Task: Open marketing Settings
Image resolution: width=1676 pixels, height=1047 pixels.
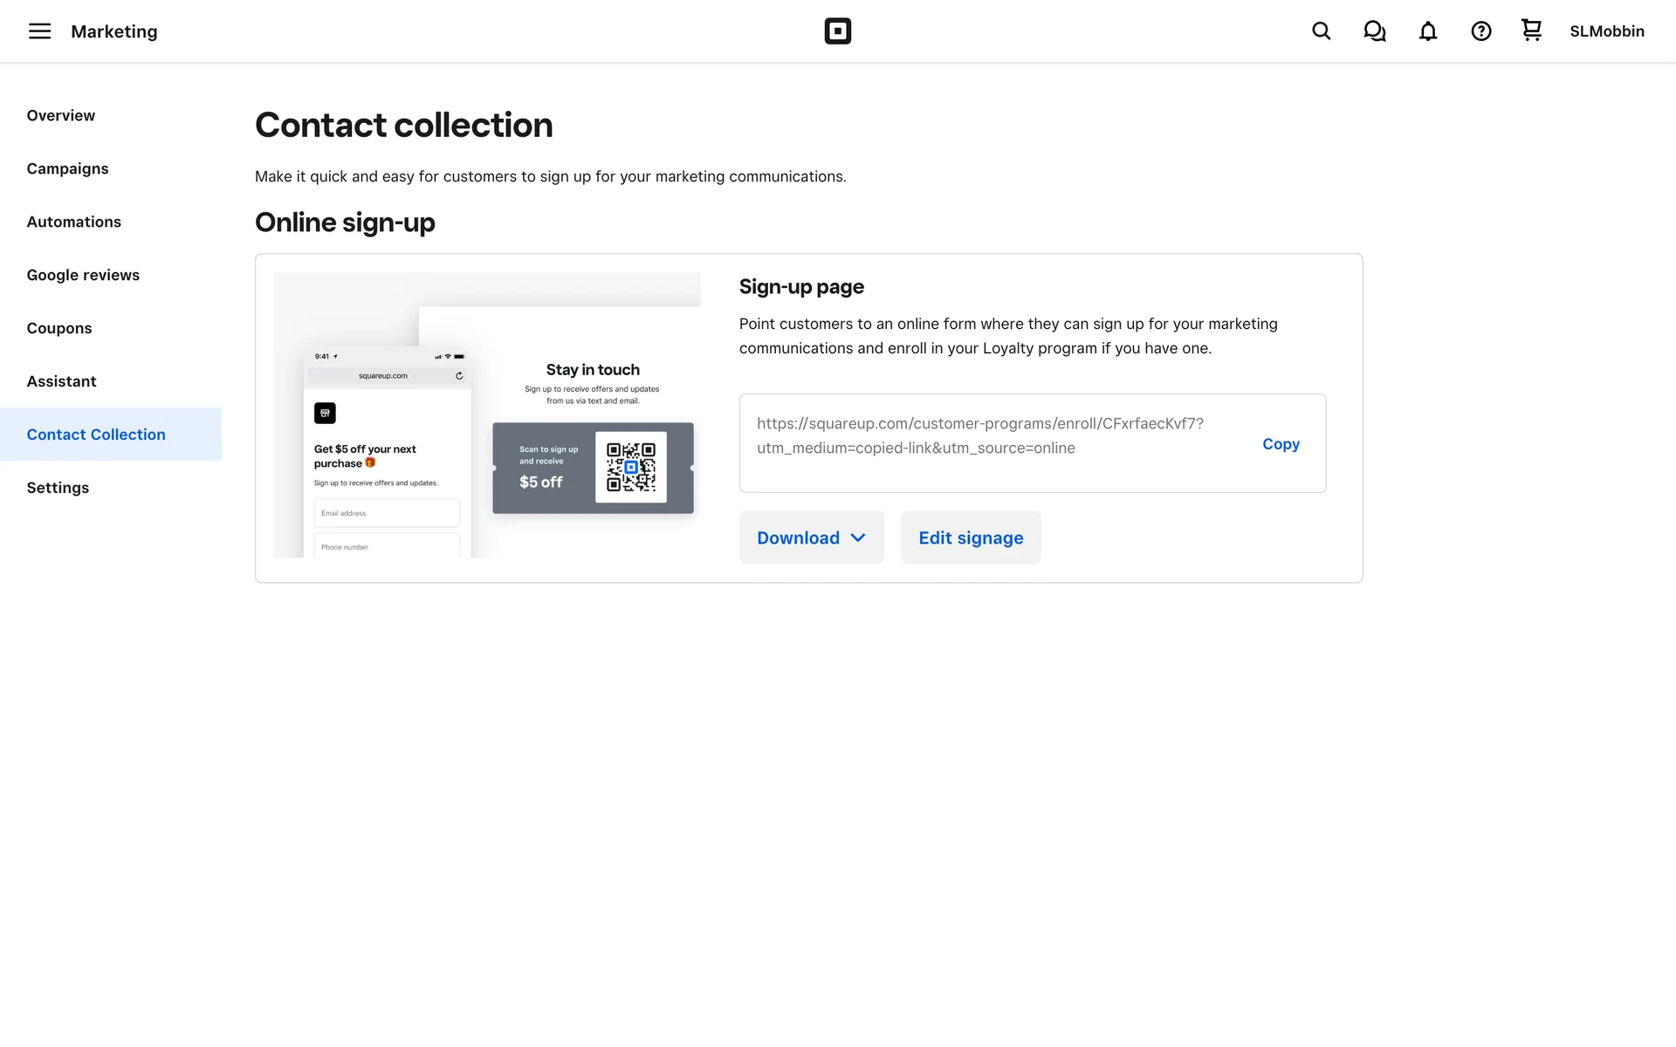Action: (x=58, y=488)
